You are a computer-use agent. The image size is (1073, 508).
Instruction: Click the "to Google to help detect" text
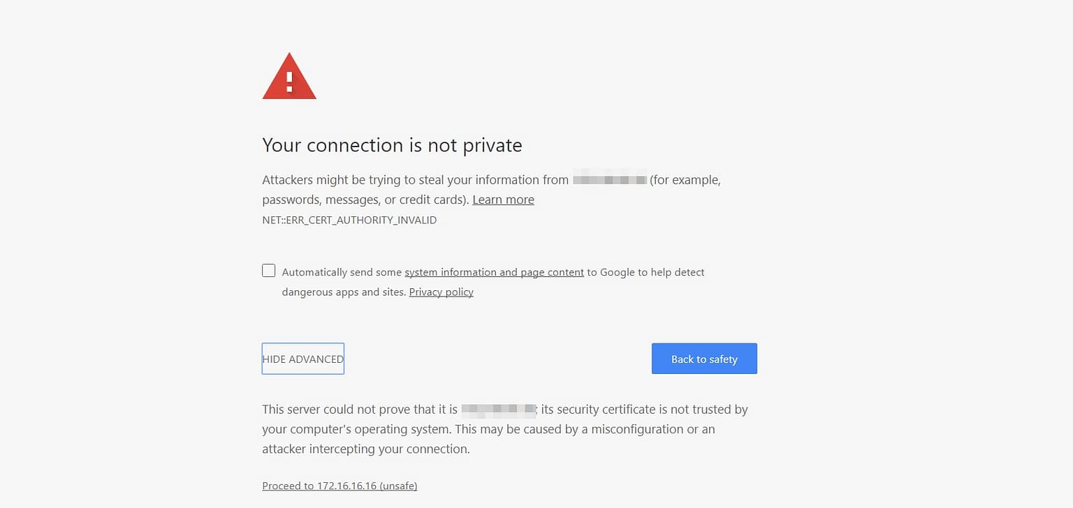coord(645,272)
